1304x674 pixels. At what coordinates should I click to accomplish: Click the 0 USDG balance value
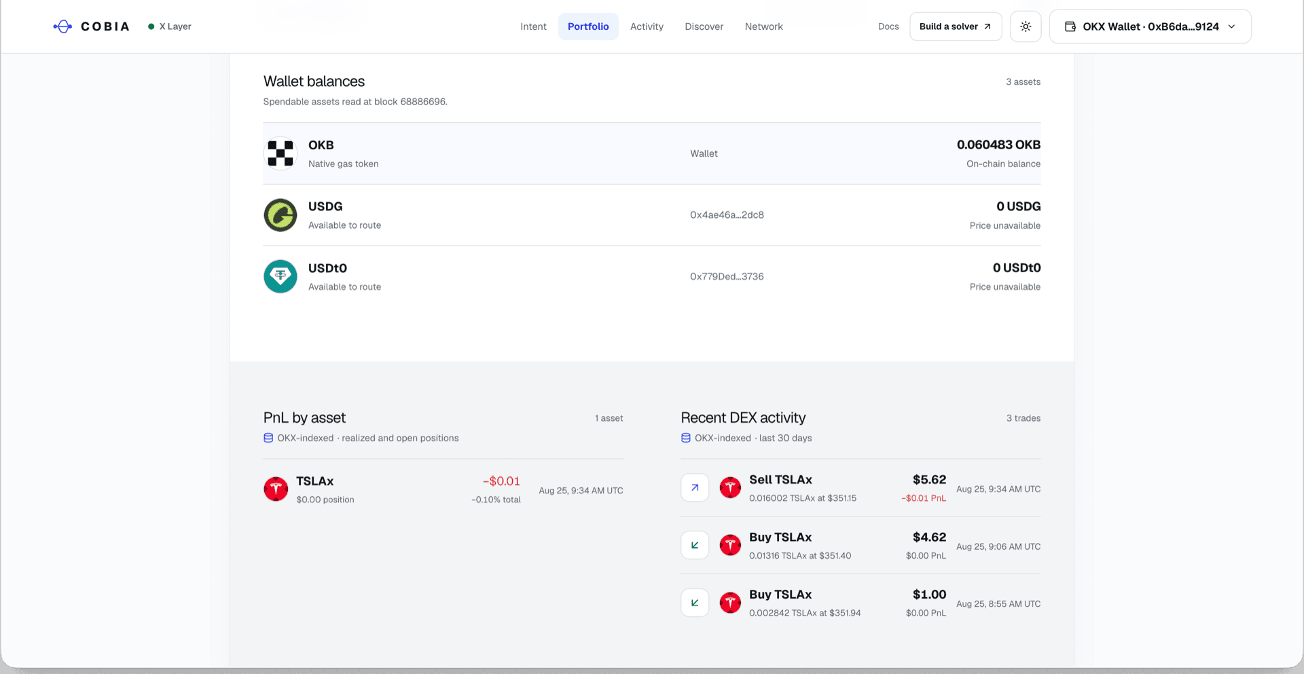click(1018, 206)
